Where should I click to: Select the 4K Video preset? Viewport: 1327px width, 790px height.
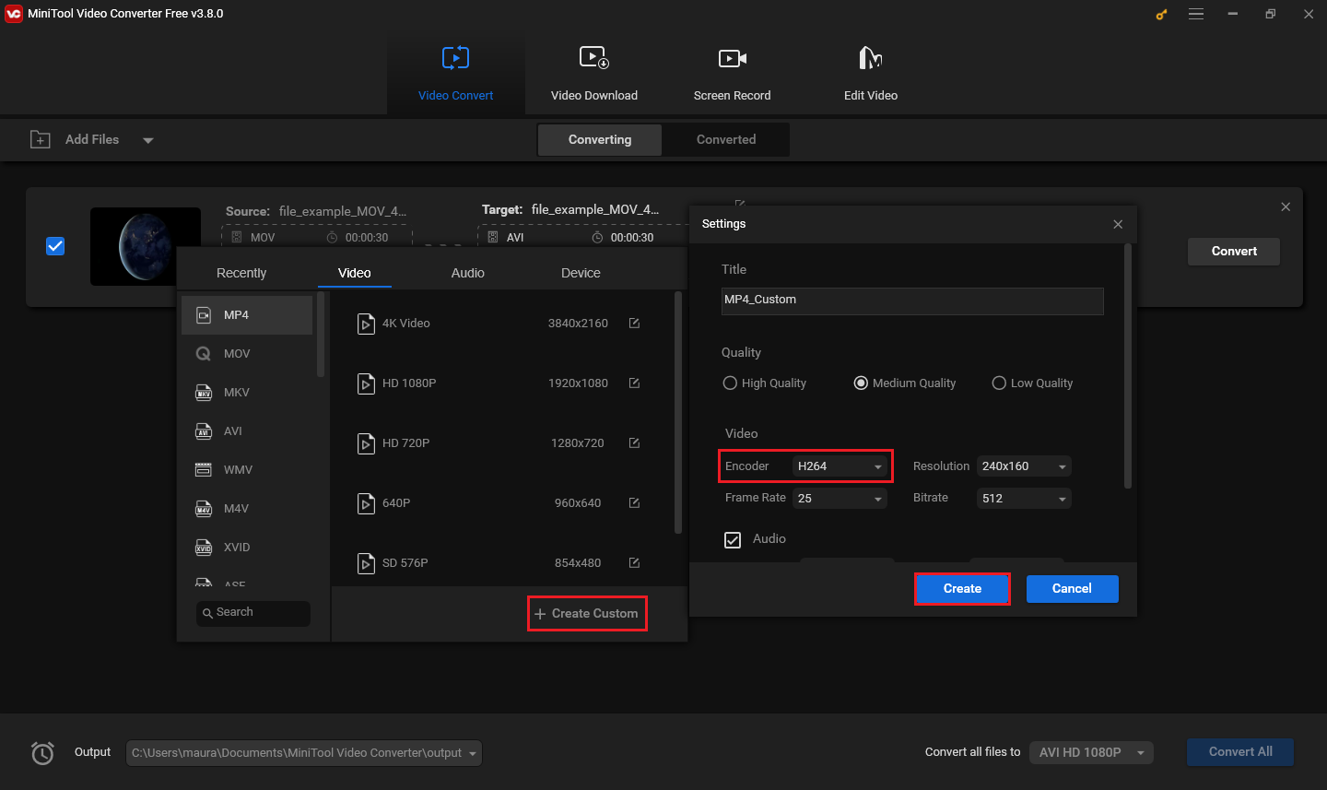(502, 324)
